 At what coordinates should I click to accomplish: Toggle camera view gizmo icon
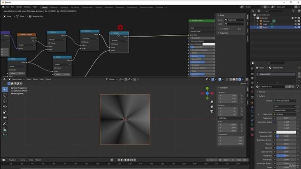click(x=212, y=111)
